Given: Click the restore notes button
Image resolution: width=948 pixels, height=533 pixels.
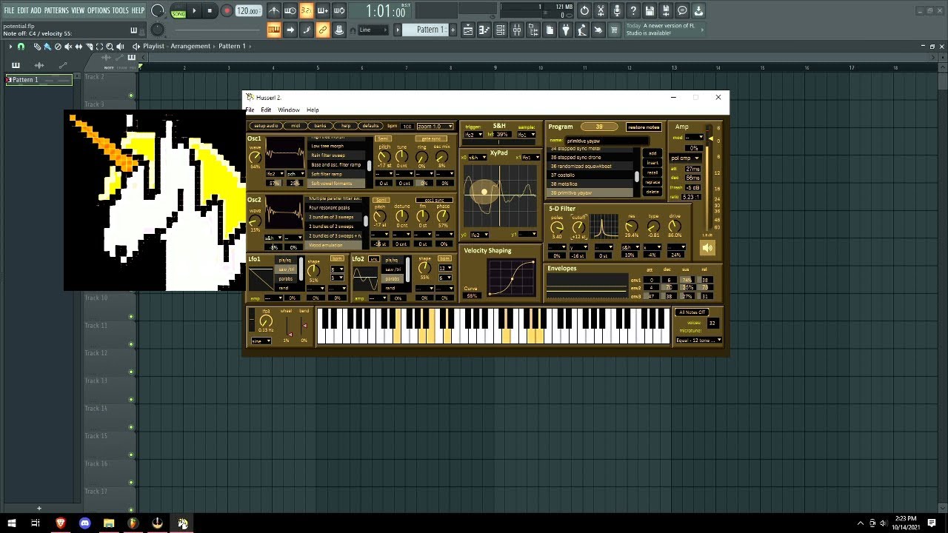Looking at the screenshot, I should (644, 127).
